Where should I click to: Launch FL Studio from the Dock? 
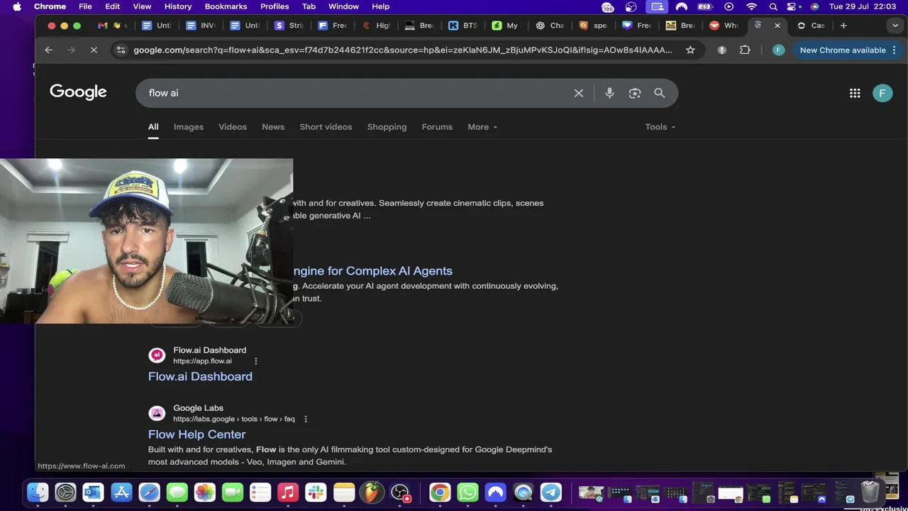(x=371, y=492)
